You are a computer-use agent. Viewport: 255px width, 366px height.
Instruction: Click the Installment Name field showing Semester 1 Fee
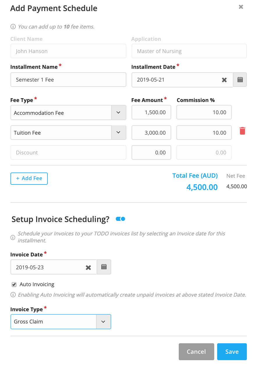click(x=68, y=79)
